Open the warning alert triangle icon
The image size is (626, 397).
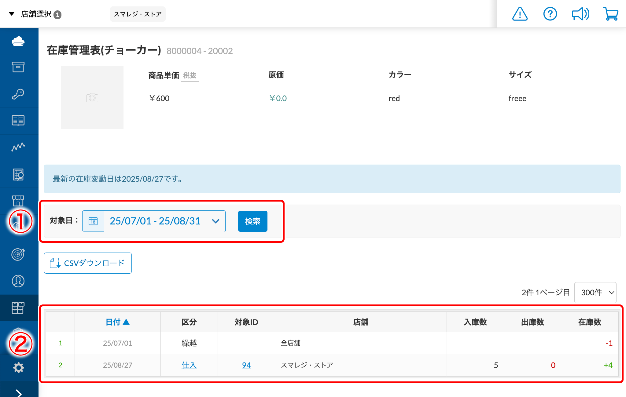pos(520,14)
